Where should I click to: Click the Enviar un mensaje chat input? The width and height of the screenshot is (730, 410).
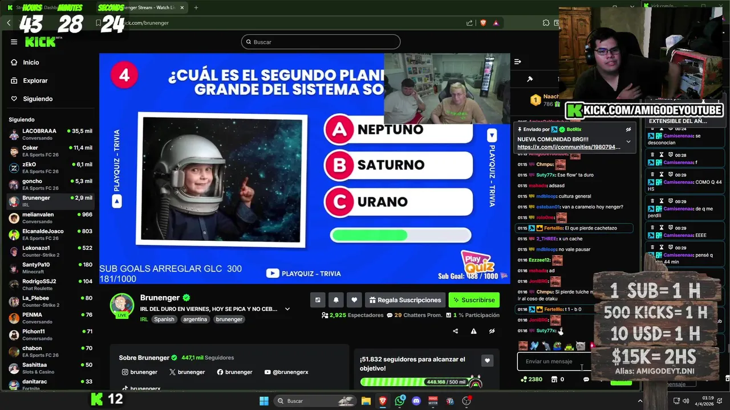pos(553,362)
